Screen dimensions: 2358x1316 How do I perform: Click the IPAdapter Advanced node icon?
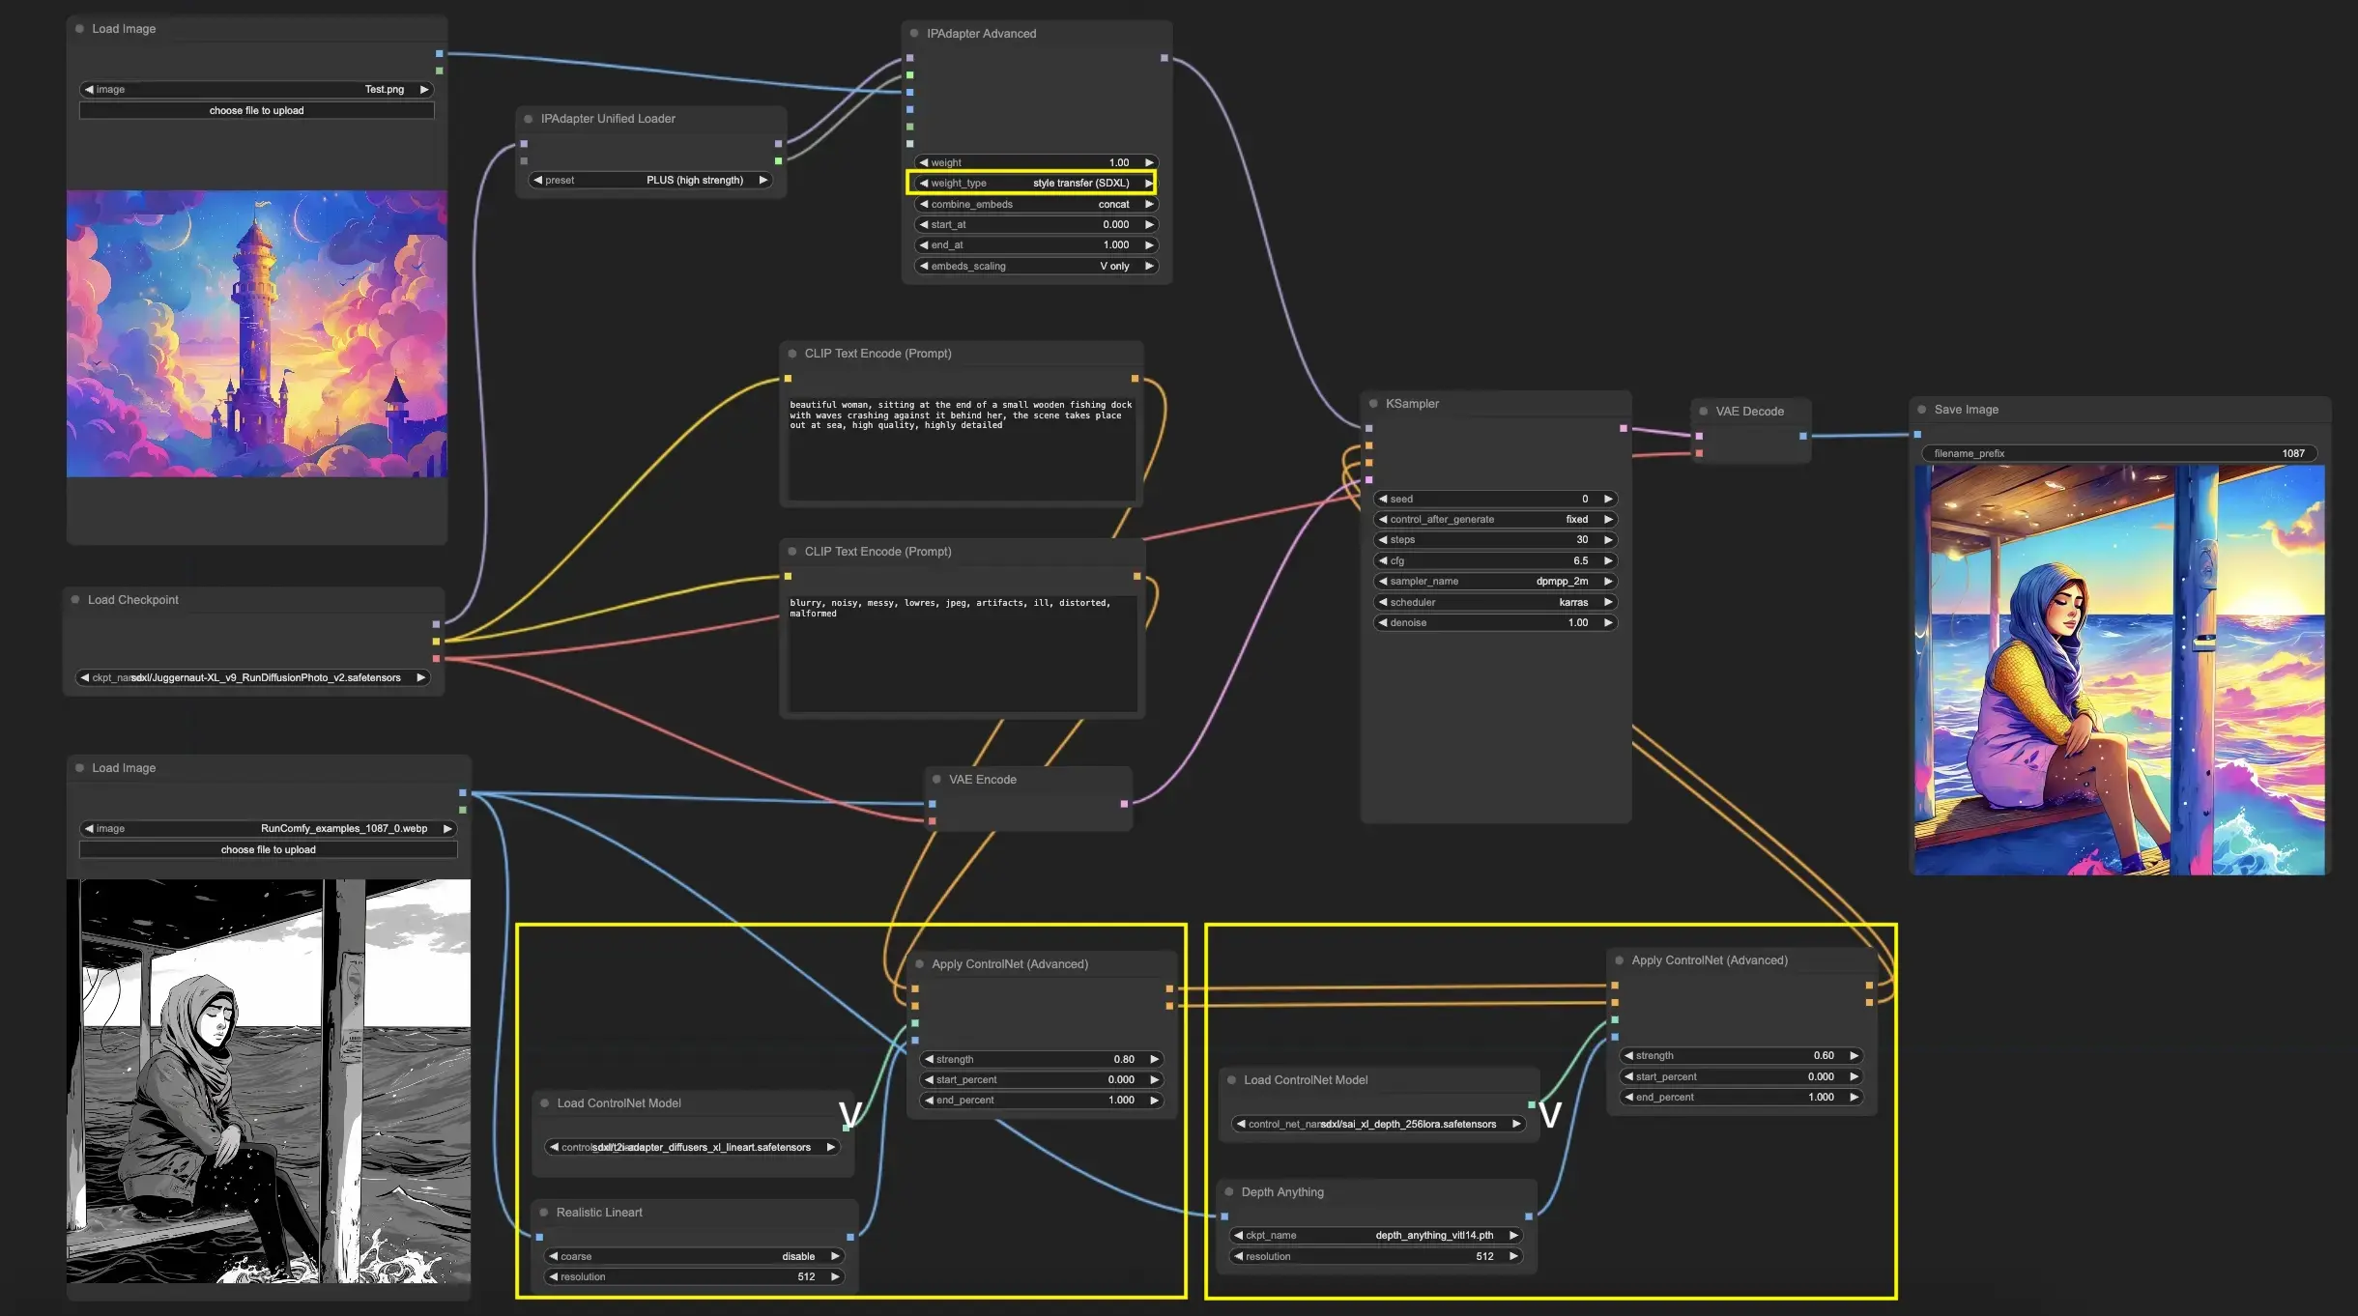pyautogui.click(x=918, y=33)
